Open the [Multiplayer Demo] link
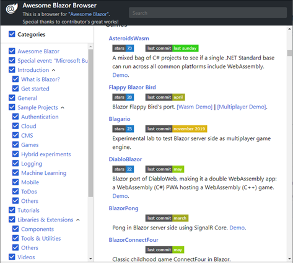 (242, 107)
